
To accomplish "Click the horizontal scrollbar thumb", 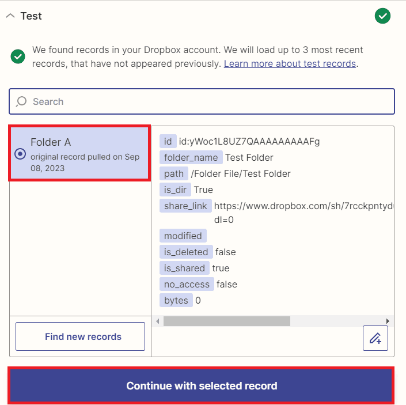I will [226, 321].
